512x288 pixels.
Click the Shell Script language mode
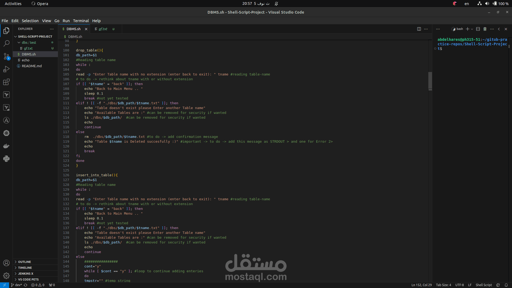click(x=483, y=285)
